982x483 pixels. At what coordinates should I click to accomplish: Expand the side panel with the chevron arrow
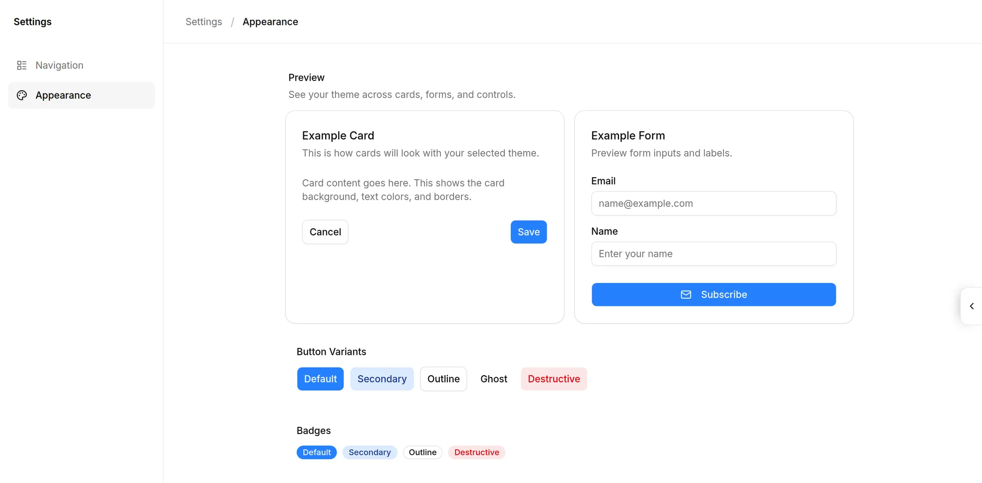[x=971, y=306]
